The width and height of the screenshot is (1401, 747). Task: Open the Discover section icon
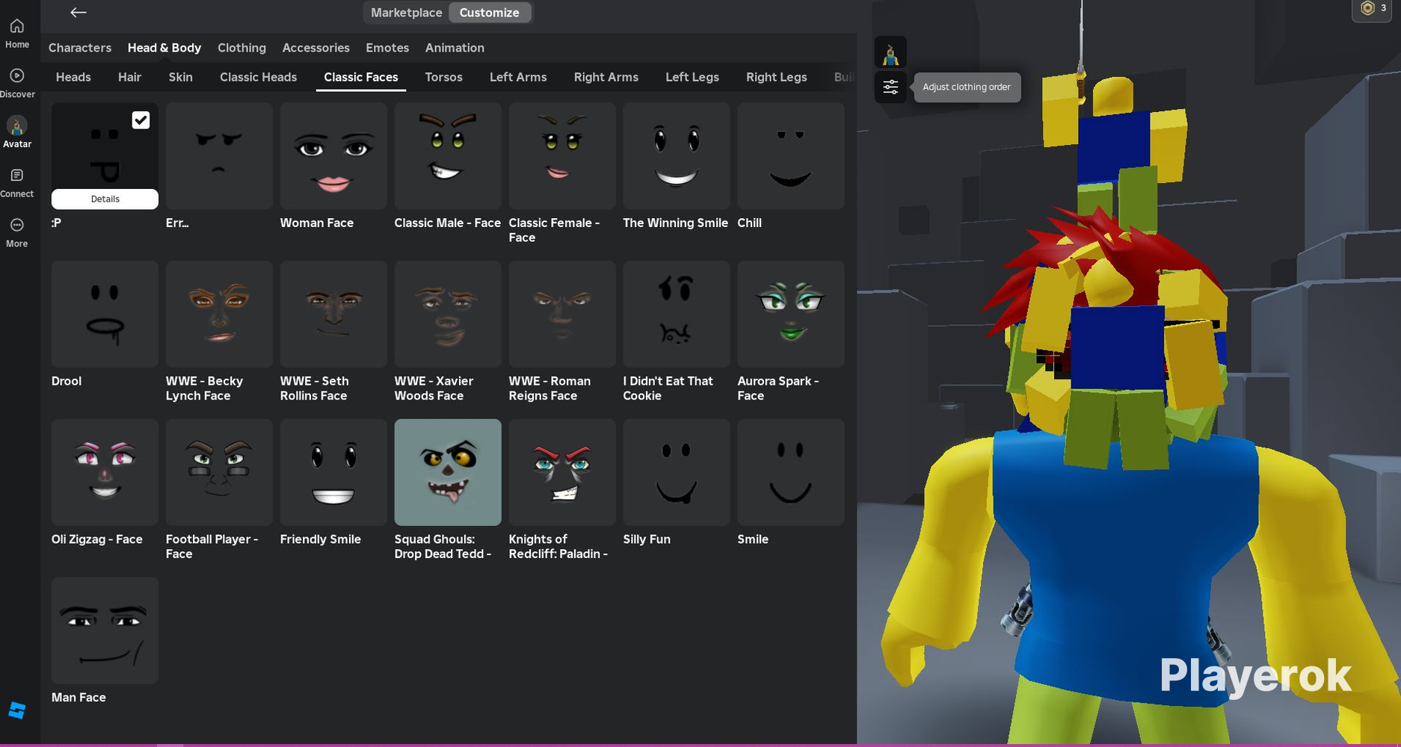click(x=16, y=76)
